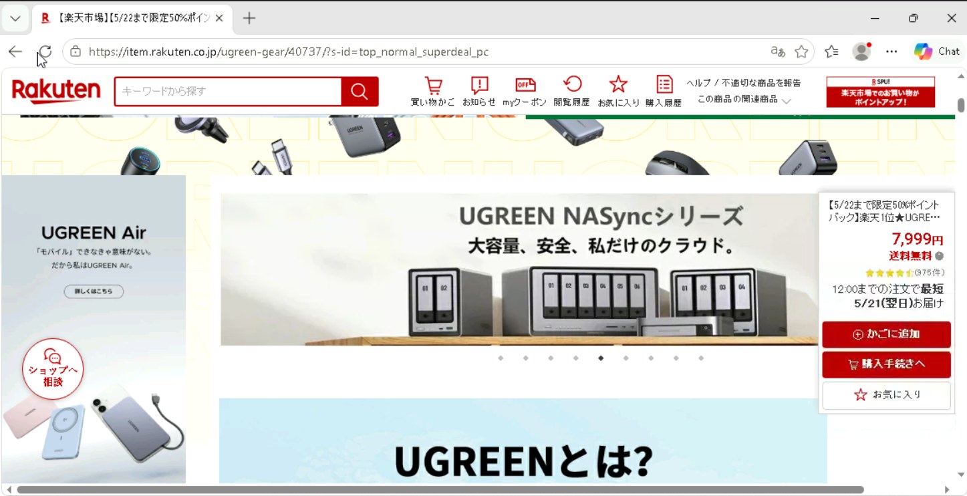The image size is (967, 496).
Task: Click horizontal scrollbar right arrow
Action: pyautogui.click(x=947, y=490)
